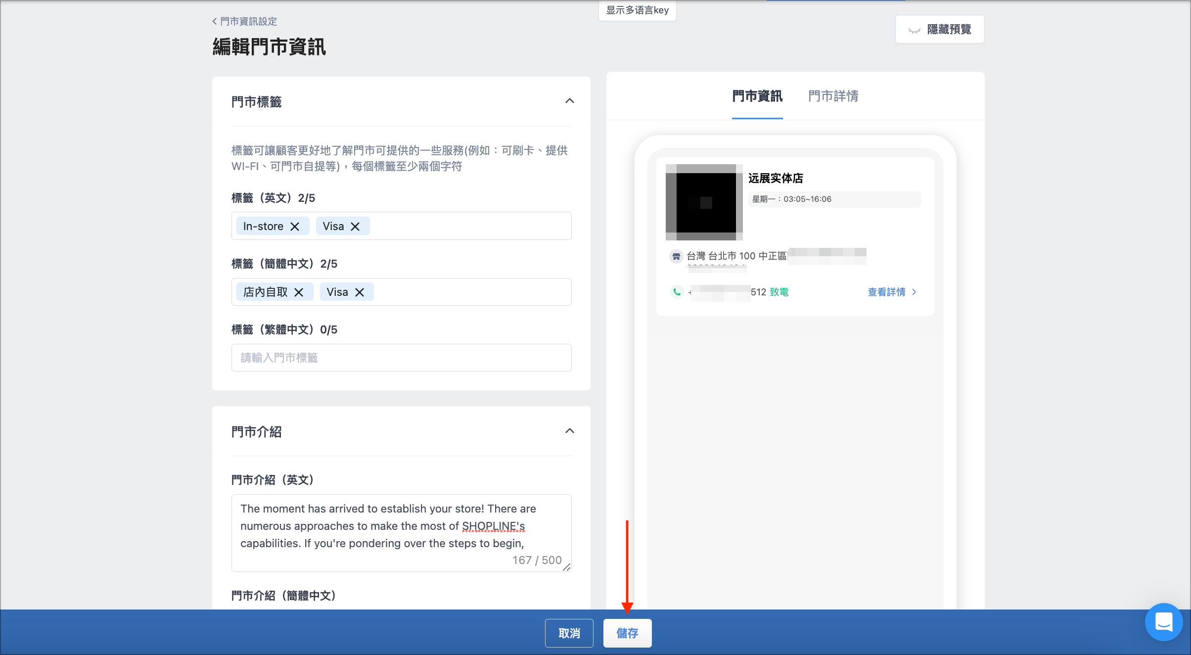1191x655 pixels.
Task: Click the 標籤（英文）2/5 label
Action: 273,198
